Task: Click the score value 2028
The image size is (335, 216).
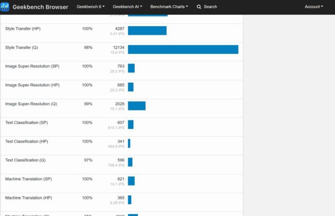Action: [x=119, y=104]
